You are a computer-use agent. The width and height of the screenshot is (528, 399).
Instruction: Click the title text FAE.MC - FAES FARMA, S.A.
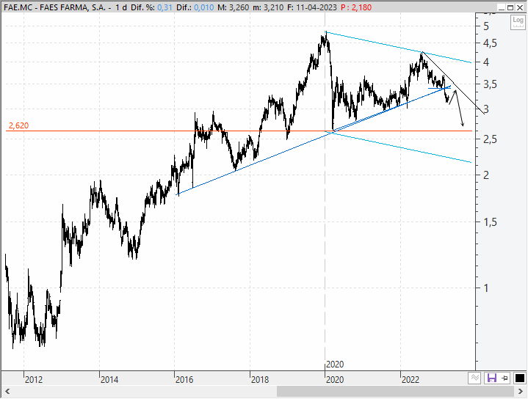[54, 7]
